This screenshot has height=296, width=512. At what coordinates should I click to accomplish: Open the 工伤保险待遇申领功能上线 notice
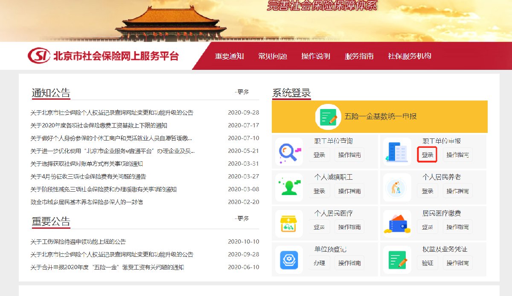tap(78, 241)
